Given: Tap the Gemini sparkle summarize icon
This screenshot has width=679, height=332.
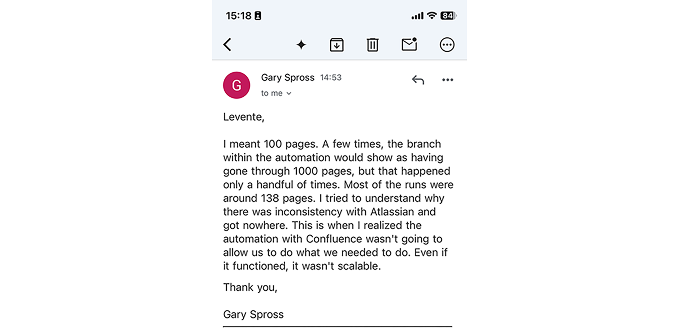Looking at the screenshot, I should point(301,45).
